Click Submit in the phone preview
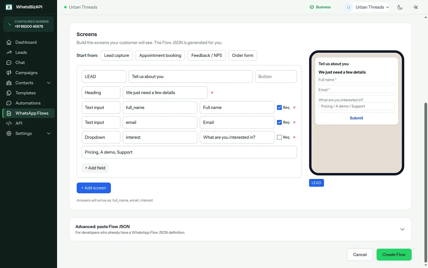428x268 pixels. (356, 118)
